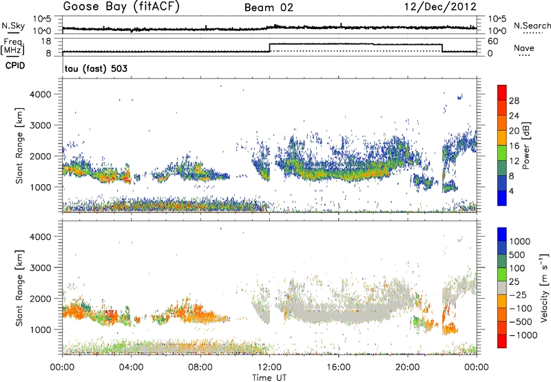The image size is (551, 382).
Task: Click the '18' frequency axis value
Action: [x=46, y=41]
